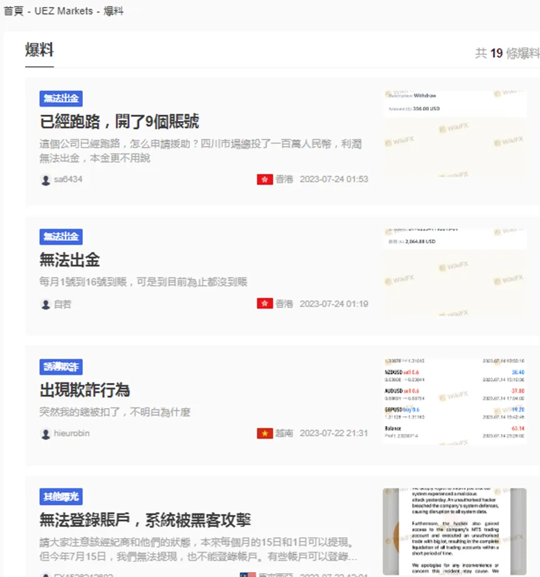Click description text 請大家注意該經紀商
540x577 pixels.
(198, 550)
